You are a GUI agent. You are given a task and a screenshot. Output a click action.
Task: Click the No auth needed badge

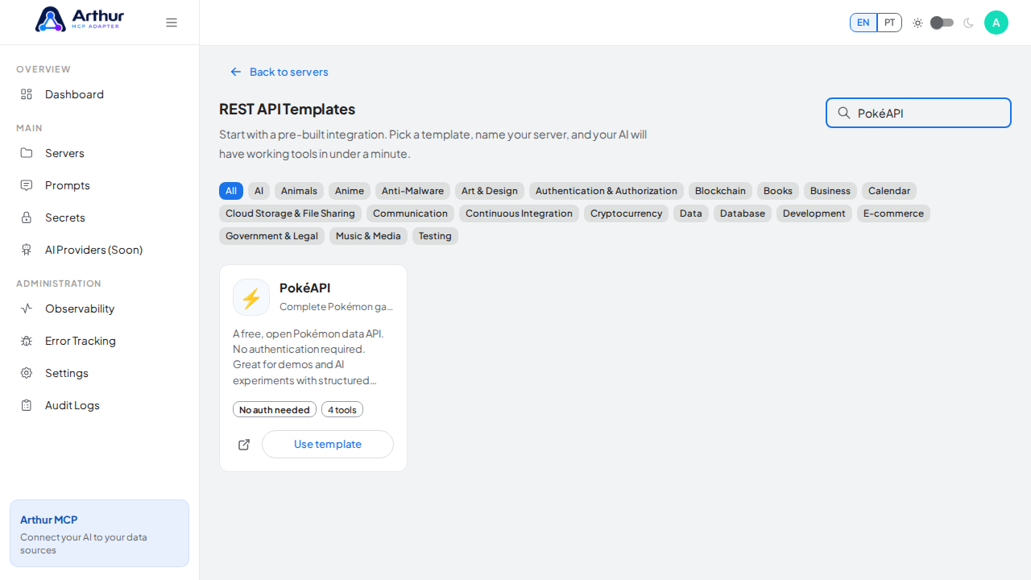[275, 410]
